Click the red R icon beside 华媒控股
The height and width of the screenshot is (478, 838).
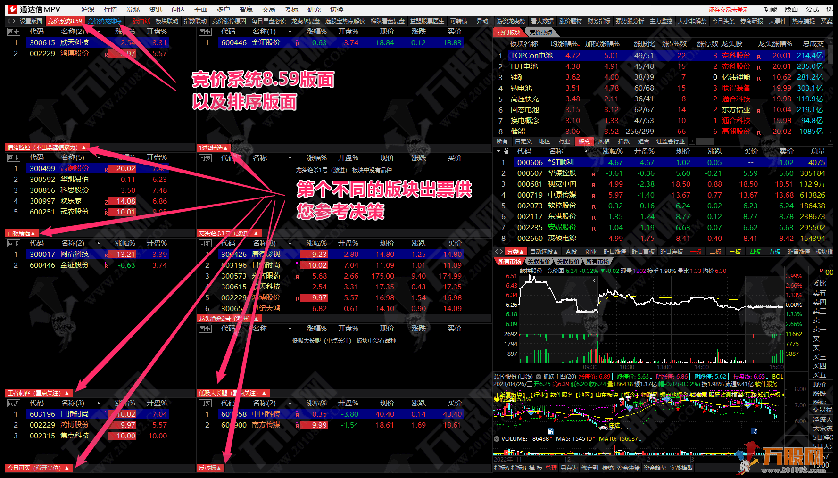pos(594,174)
